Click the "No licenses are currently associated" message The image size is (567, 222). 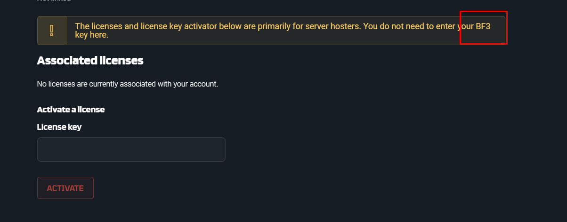point(127,84)
